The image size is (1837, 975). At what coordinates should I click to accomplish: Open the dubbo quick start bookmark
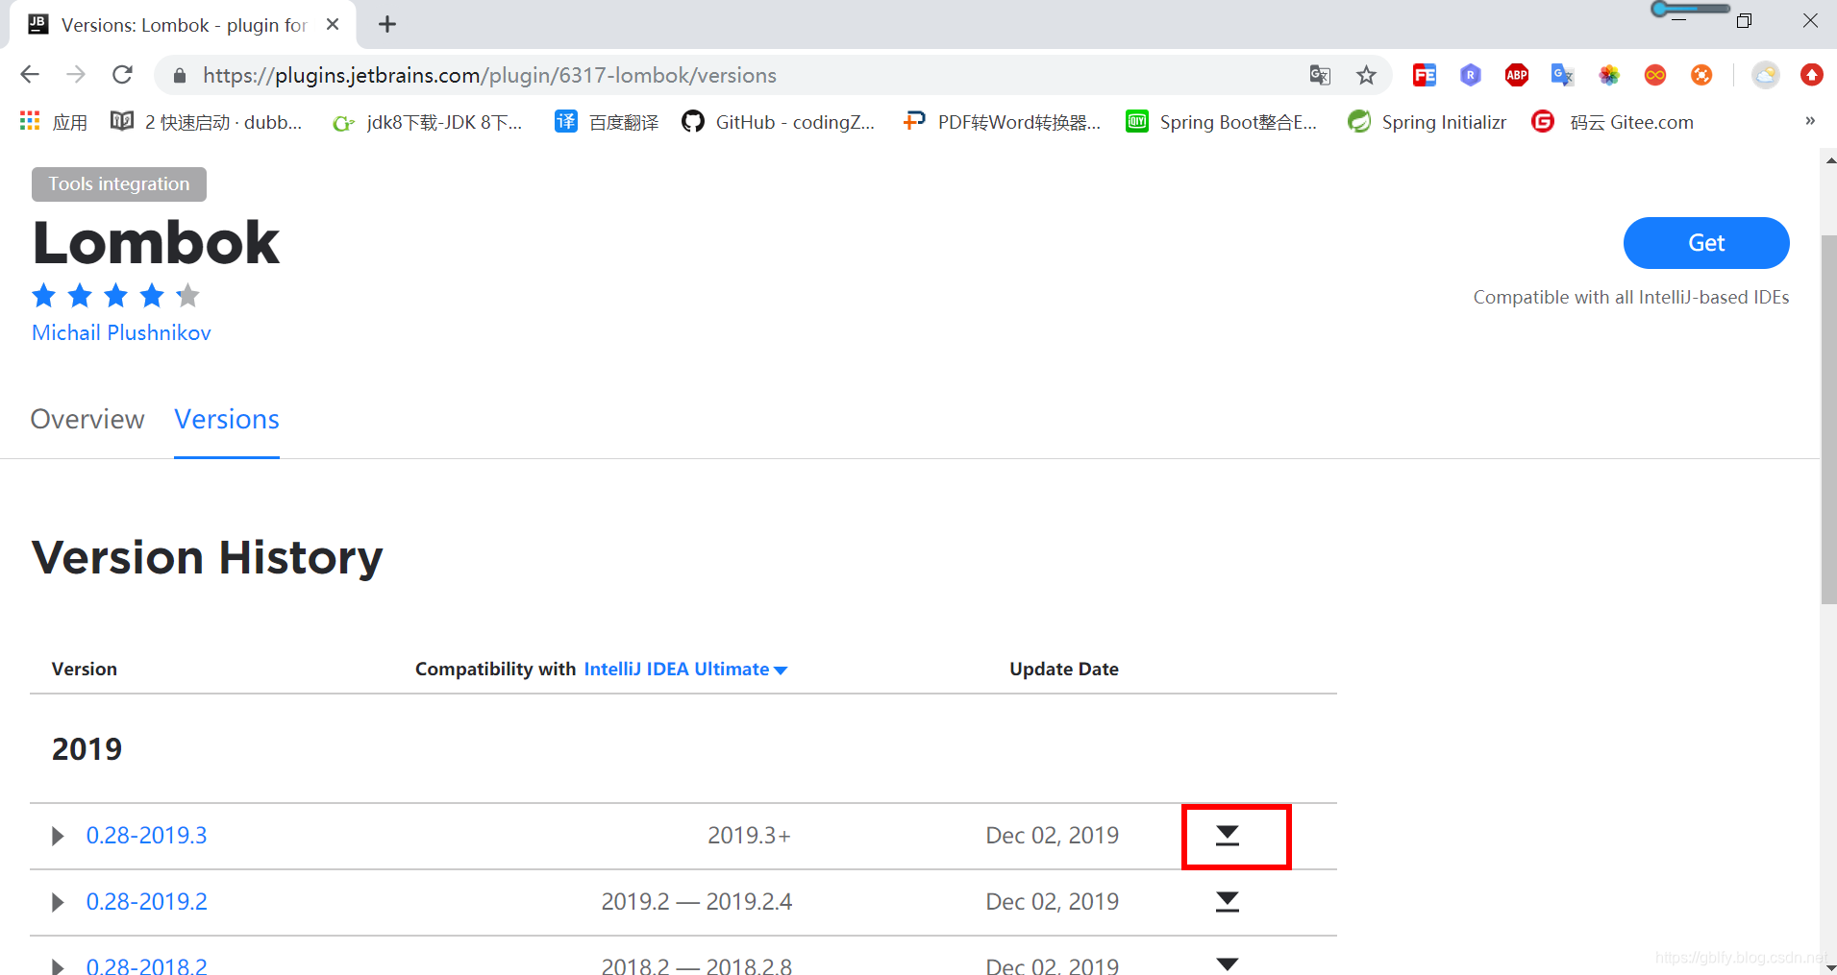click(207, 122)
